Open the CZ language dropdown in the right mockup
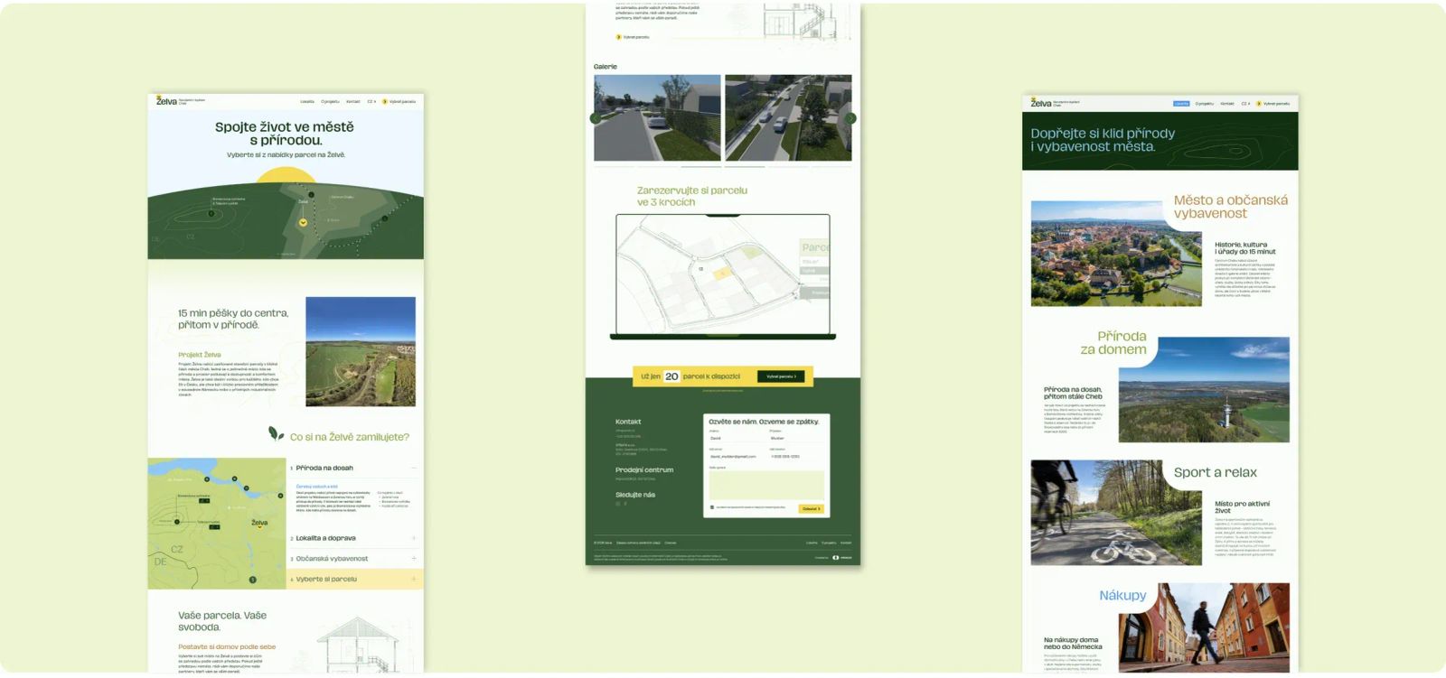 (1245, 104)
